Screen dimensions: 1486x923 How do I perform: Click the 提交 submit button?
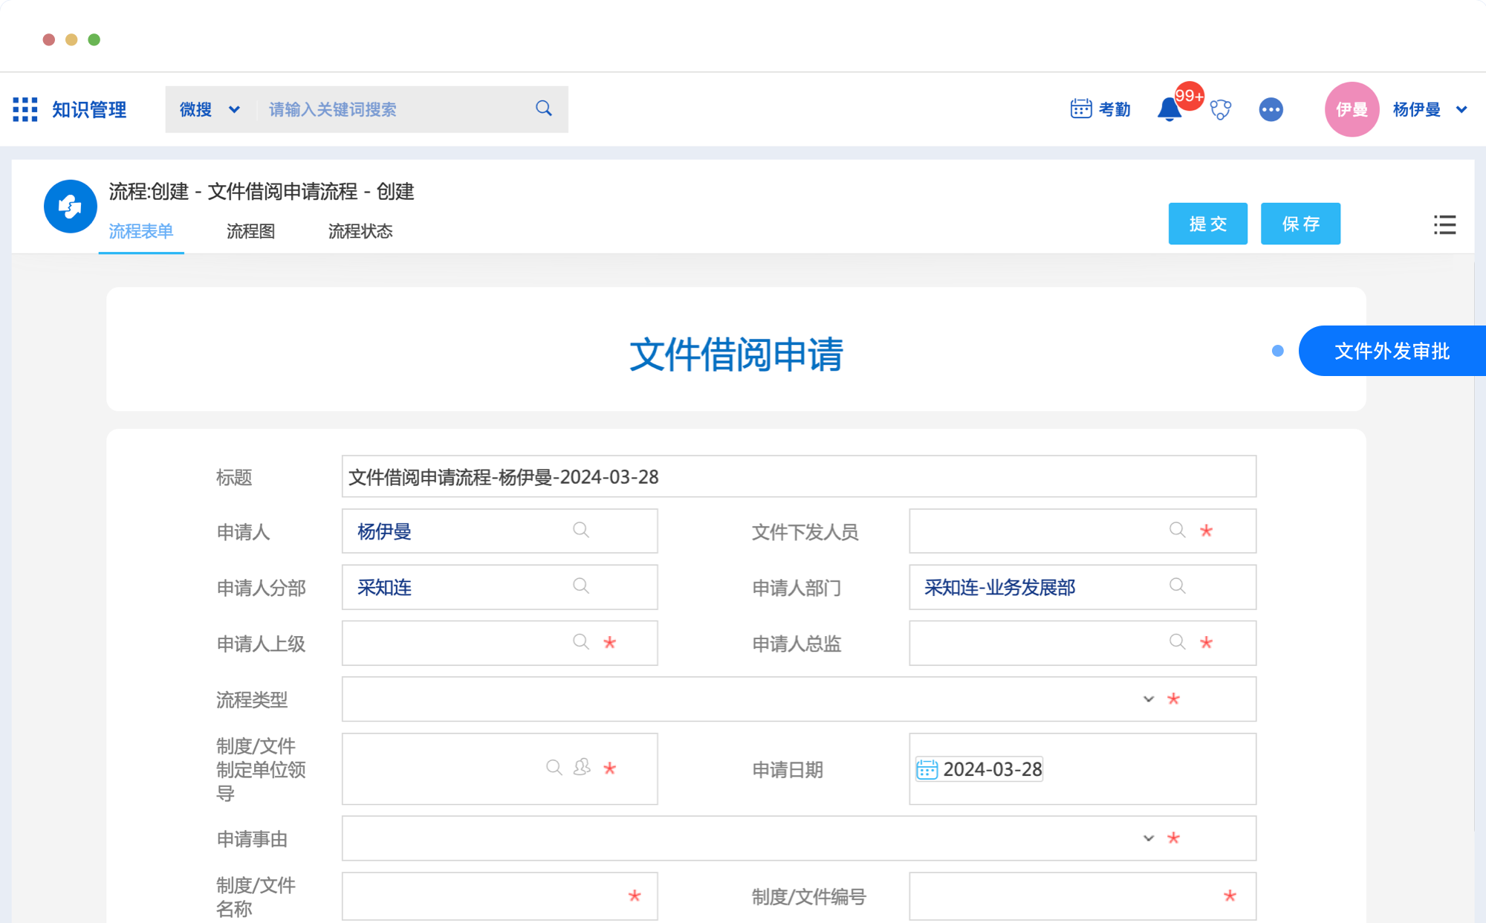coord(1207,224)
